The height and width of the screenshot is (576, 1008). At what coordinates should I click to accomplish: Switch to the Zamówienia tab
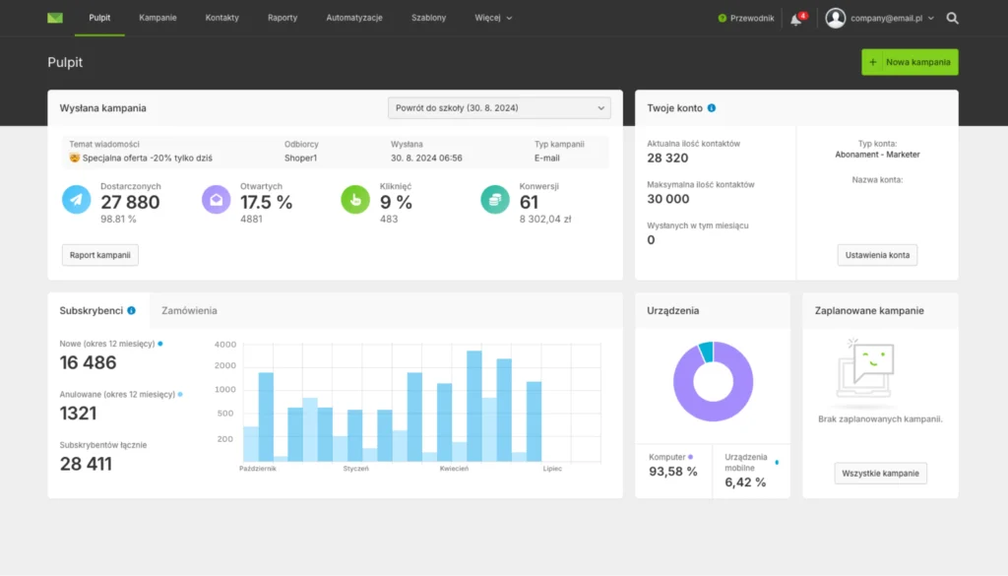[189, 310]
